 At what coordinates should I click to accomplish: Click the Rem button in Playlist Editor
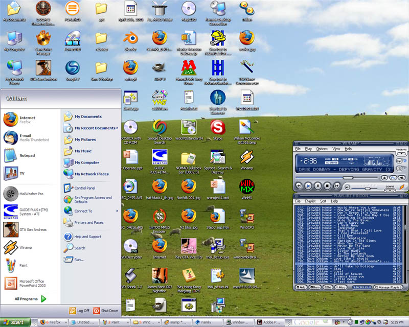315,287
